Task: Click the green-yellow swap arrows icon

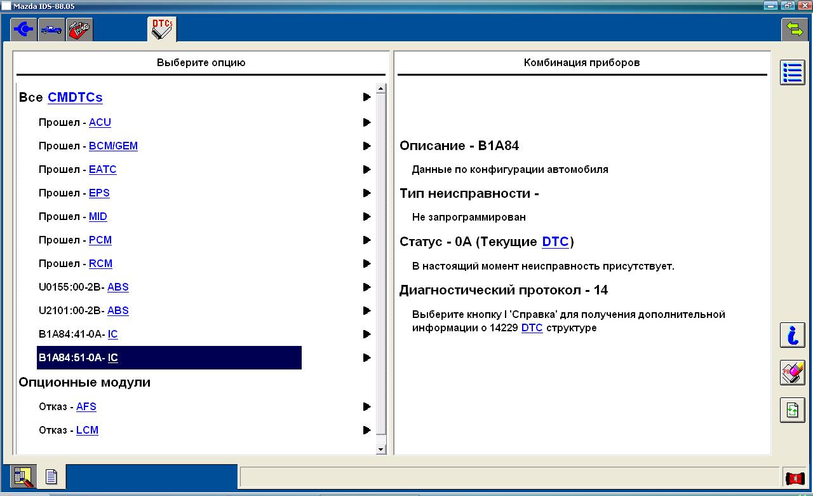Action: tap(794, 29)
